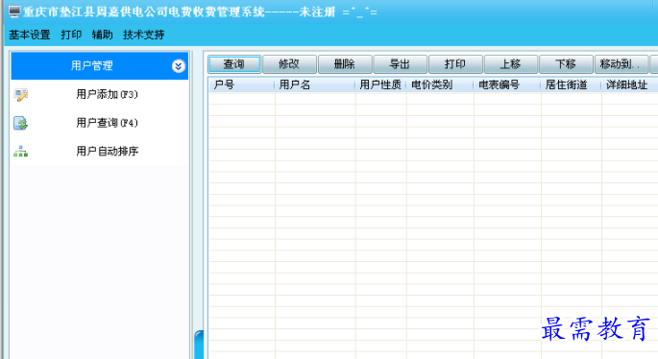Click the 用户管理 panel header
This screenshot has height=359, width=658.
click(x=100, y=66)
